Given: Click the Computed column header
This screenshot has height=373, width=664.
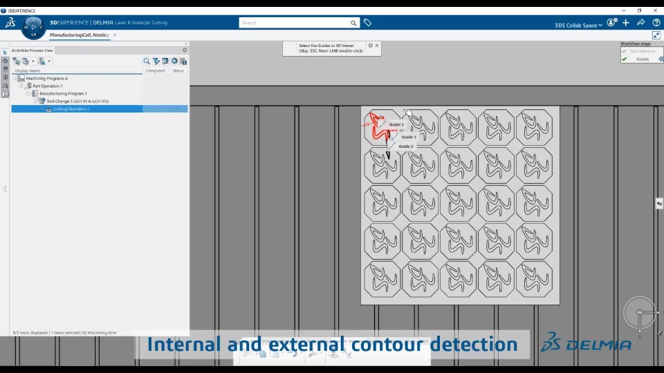Looking at the screenshot, I should click(156, 70).
